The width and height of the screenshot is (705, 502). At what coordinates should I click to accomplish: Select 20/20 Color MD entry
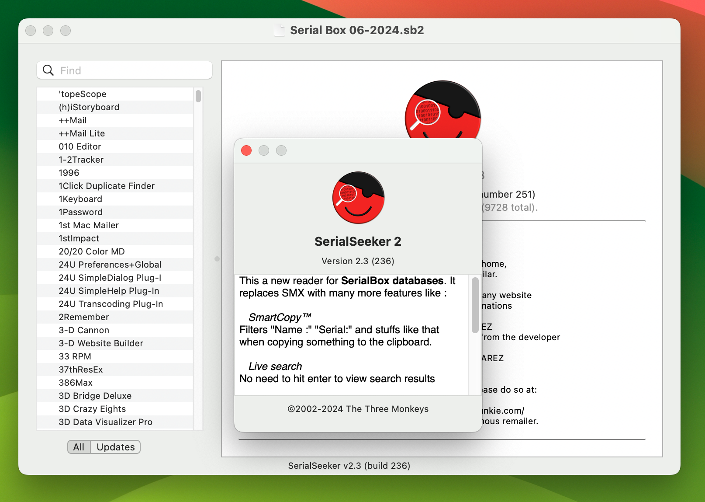click(115, 251)
